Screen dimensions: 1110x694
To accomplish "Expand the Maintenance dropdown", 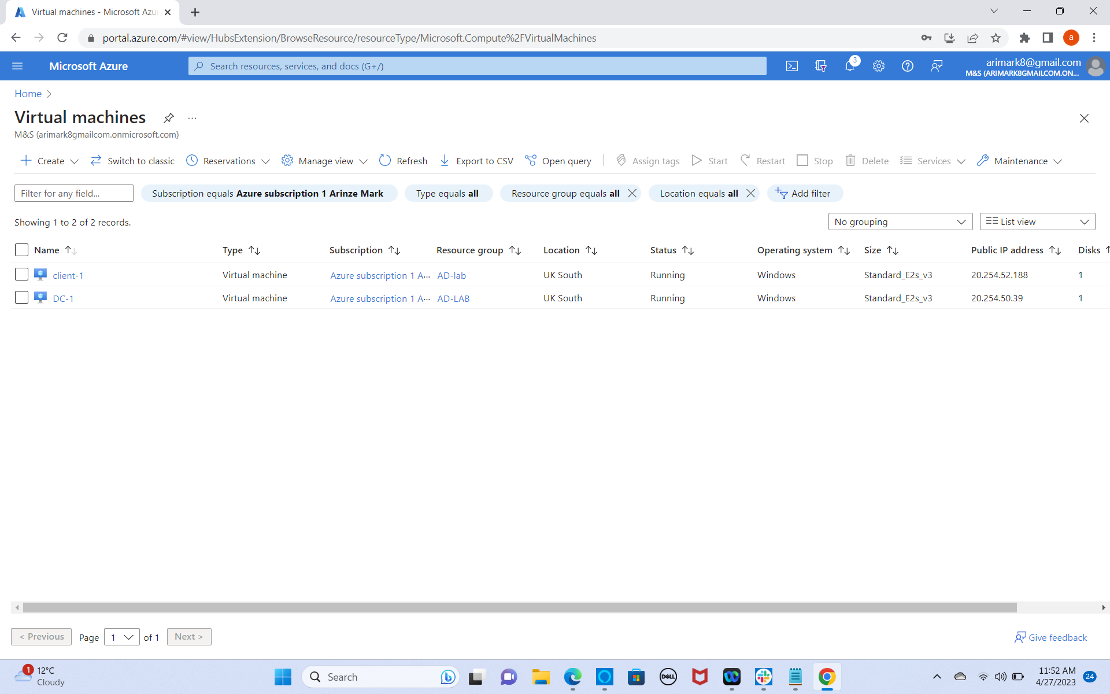I will 1057,161.
